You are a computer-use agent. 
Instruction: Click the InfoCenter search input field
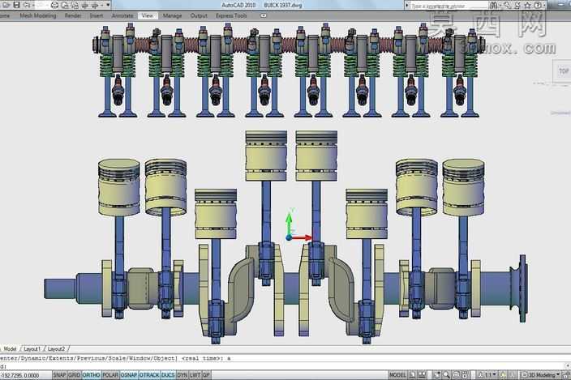point(449,6)
